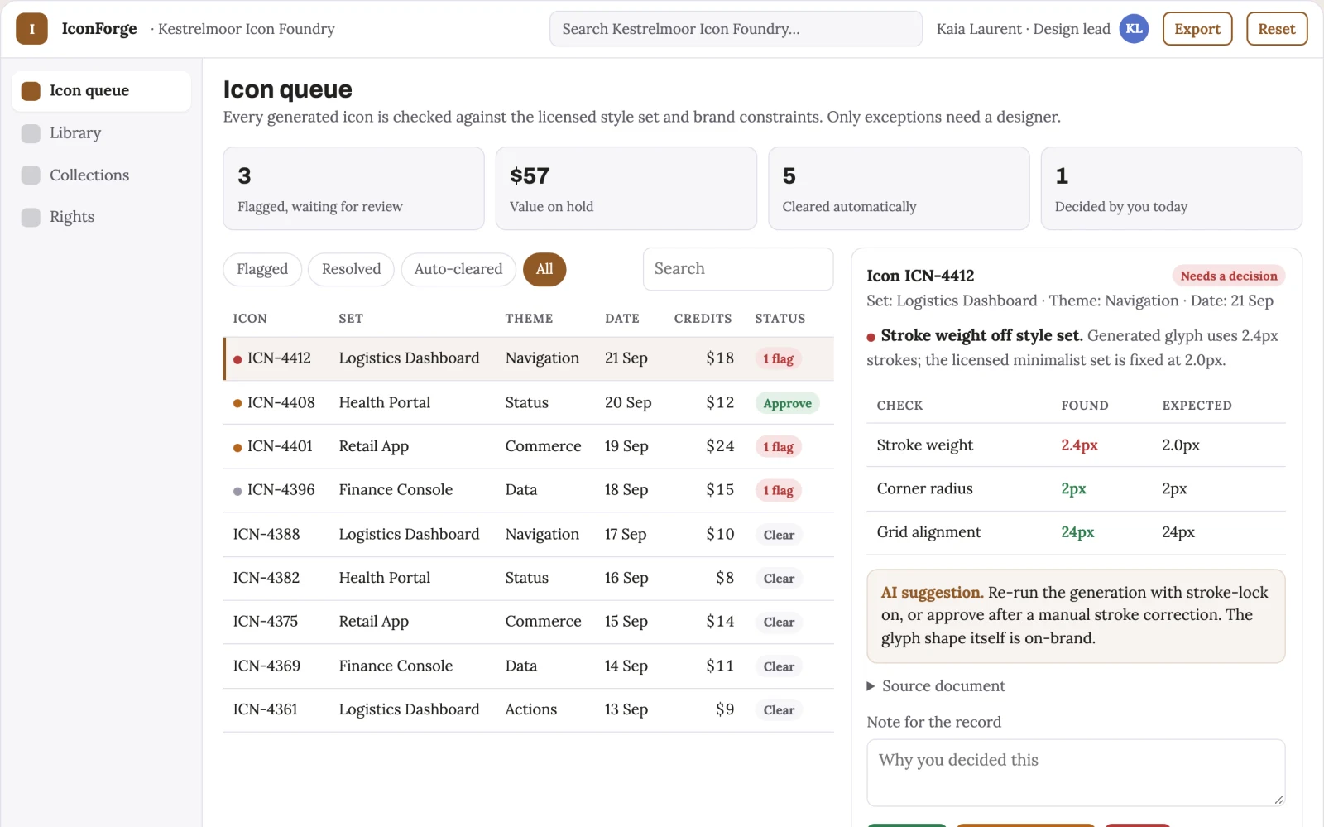Image resolution: width=1324 pixels, height=827 pixels.
Task: Sort by the Date column header
Action: [x=621, y=319]
